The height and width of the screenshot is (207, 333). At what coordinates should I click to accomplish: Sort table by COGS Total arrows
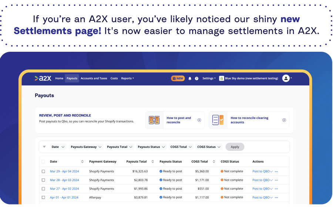coord(213,162)
